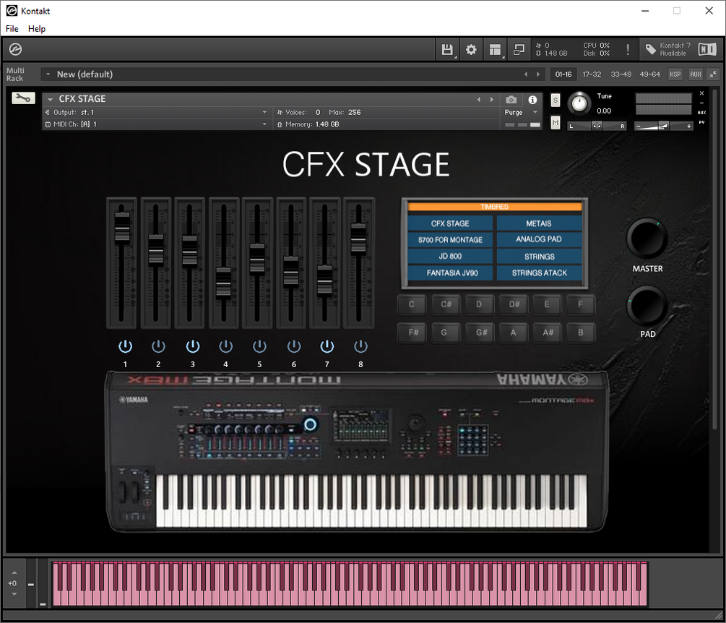Choose the F# key transpose button
This screenshot has width=726, height=623.
(413, 332)
